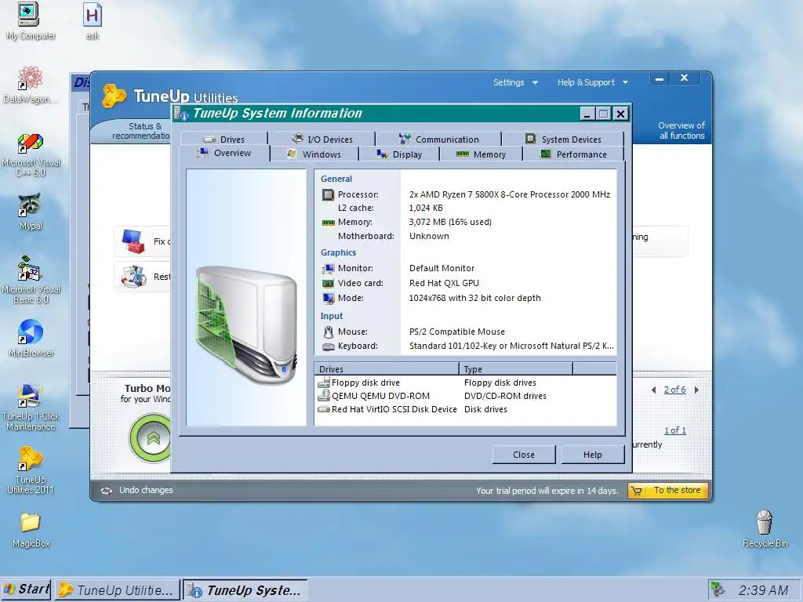Click the Help button in System Information
Screen dimensions: 803x602
[x=593, y=455]
